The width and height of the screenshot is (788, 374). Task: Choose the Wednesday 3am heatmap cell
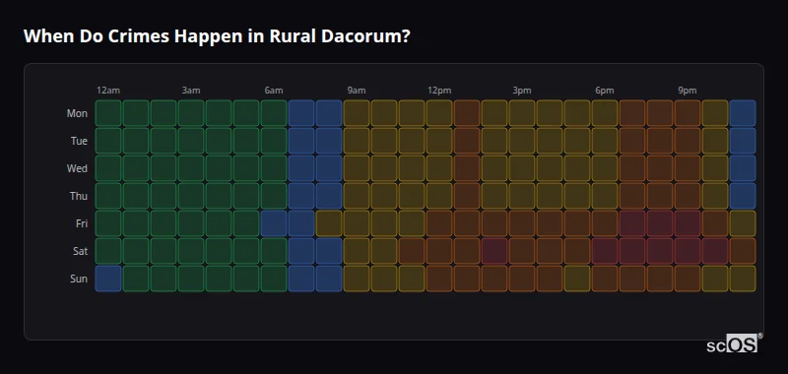(191, 168)
